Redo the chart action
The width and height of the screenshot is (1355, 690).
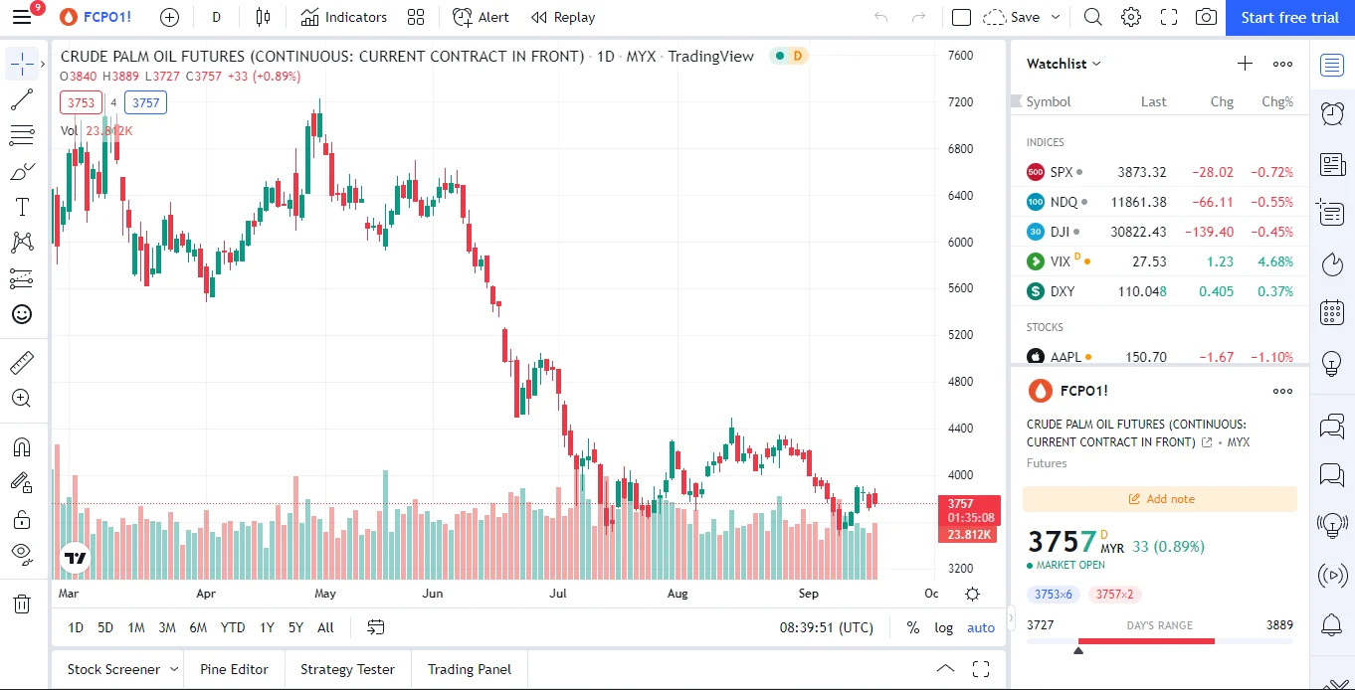point(918,17)
